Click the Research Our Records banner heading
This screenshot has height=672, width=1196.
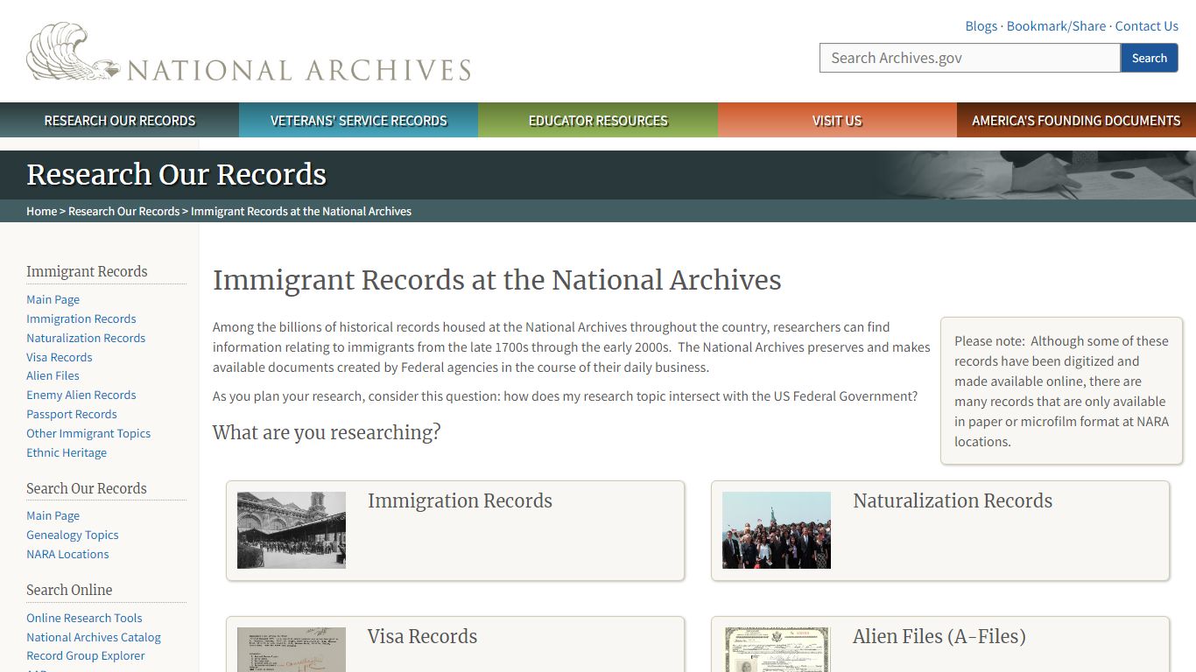click(176, 175)
